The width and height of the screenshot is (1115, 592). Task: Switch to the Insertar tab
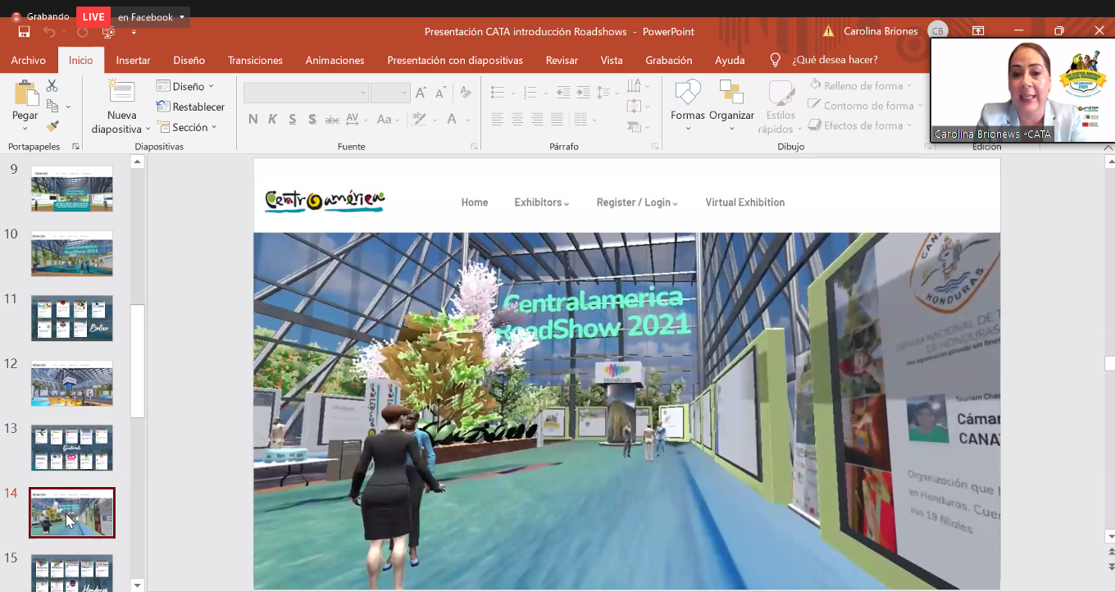tap(133, 60)
